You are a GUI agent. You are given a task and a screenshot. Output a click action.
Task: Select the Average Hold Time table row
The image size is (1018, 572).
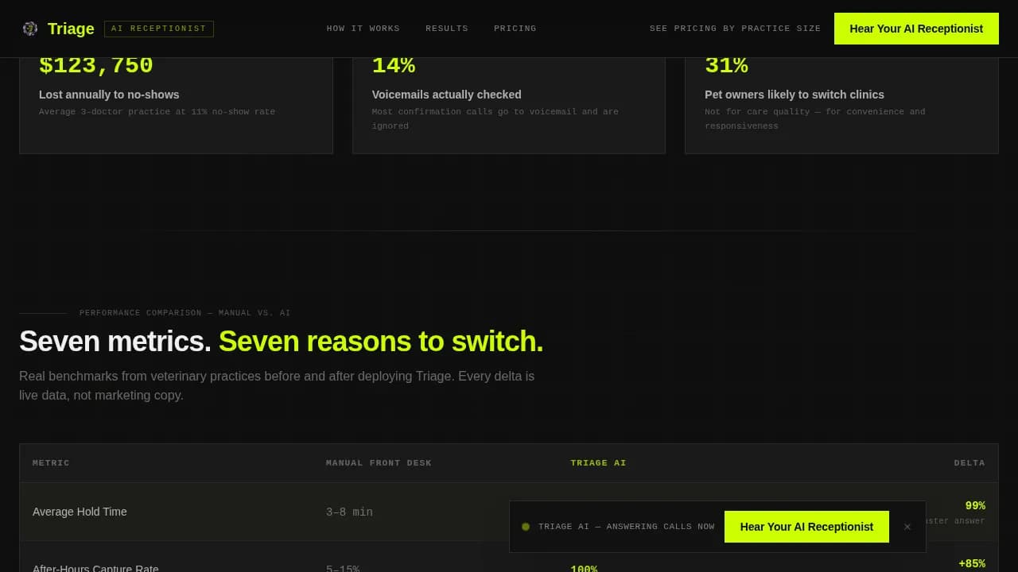pyautogui.click(x=239, y=512)
